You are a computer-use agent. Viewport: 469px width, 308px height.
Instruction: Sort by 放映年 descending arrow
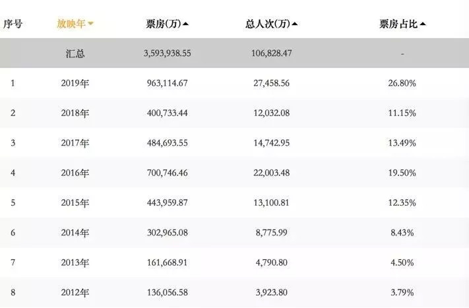tap(91, 24)
